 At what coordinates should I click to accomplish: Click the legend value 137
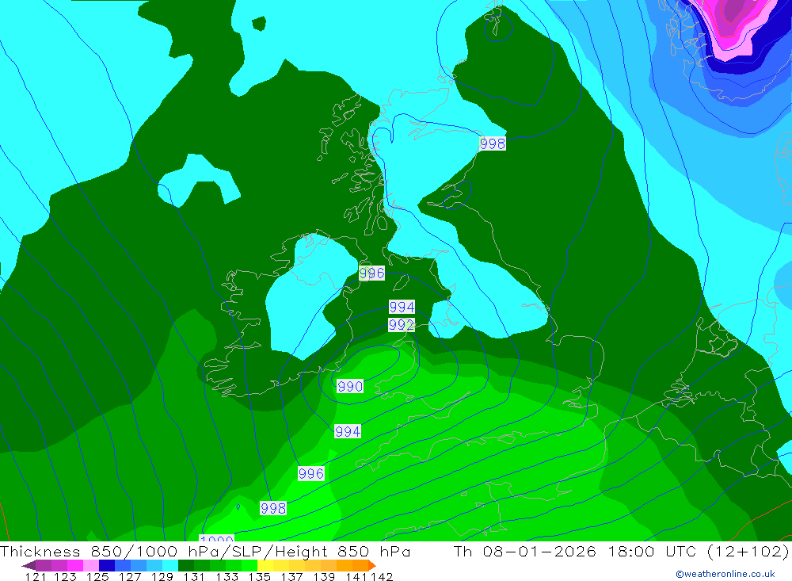[x=291, y=576]
